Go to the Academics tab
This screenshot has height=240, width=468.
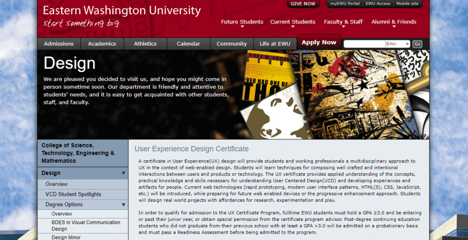102,44
